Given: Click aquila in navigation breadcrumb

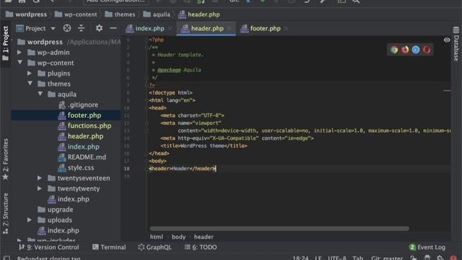Looking at the screenshot, I should pyautogui.click(x=157, y=14).
